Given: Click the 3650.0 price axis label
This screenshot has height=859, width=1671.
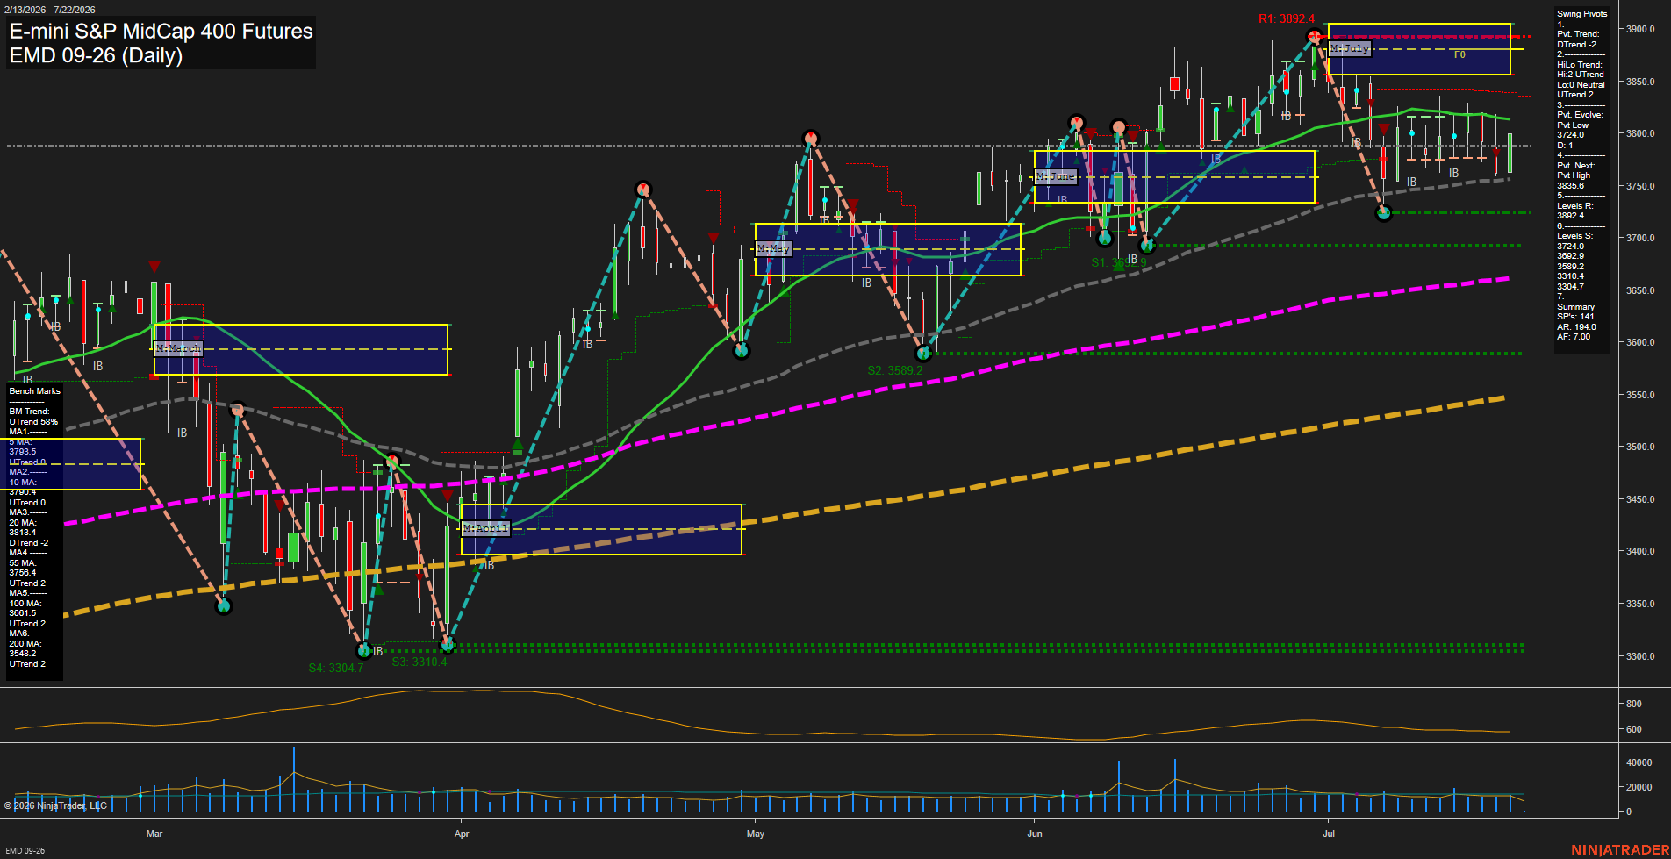Looking at the screenshot, I should pyautogui.click(x=1640, y=290).
